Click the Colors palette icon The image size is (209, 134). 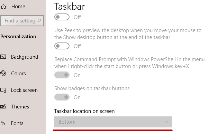coord(3,73)
